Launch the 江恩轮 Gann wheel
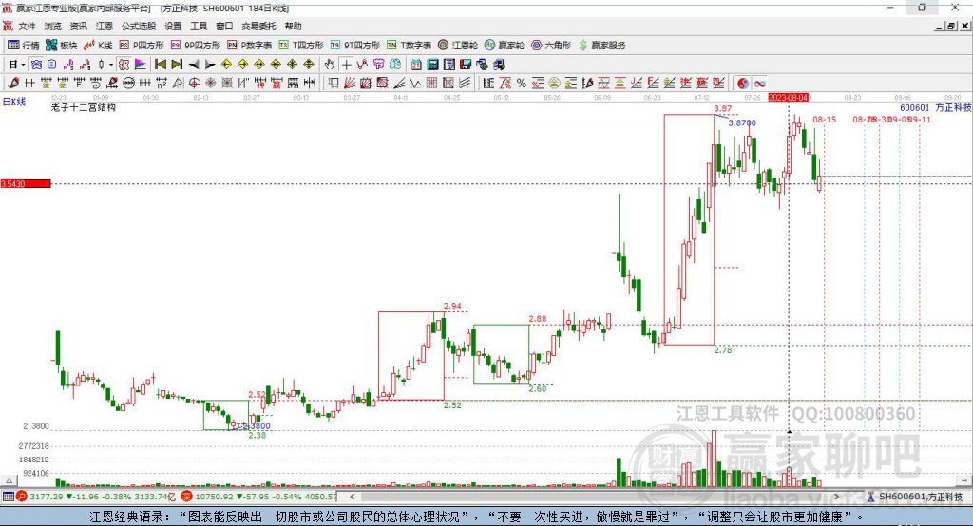 click(457, 46)
